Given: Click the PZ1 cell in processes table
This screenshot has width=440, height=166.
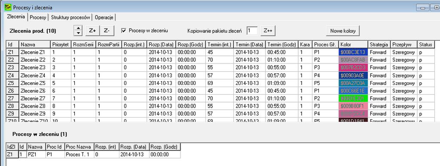Looking at the screenshot, I should point(36,154).
